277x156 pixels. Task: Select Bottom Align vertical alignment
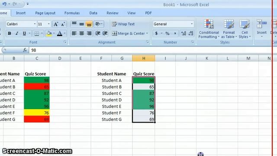[89, 24]
